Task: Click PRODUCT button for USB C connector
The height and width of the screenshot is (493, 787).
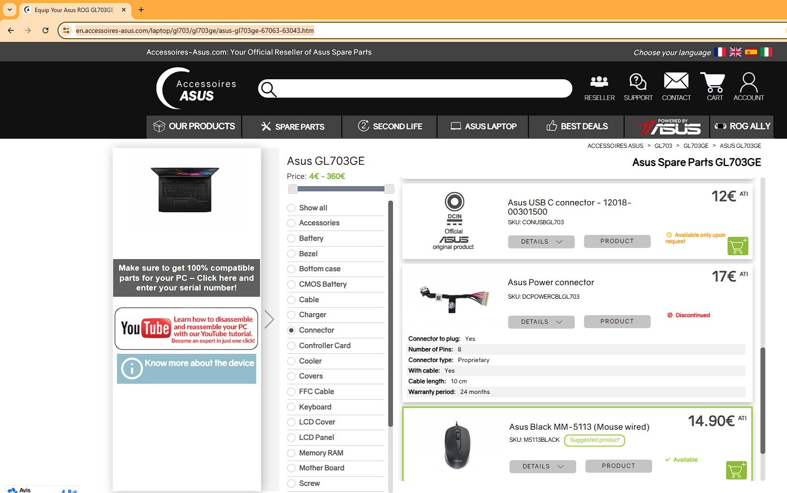Action: click(x=617, y=241)
